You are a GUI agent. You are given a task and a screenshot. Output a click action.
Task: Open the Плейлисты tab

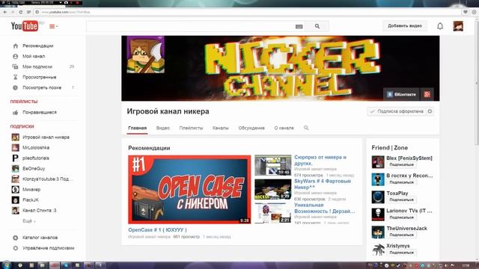[191, 128]
